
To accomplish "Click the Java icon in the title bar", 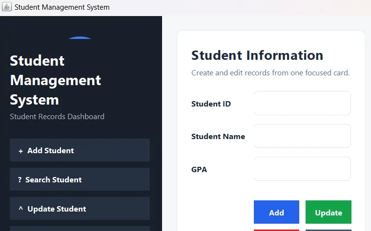I will pos(7,7).
